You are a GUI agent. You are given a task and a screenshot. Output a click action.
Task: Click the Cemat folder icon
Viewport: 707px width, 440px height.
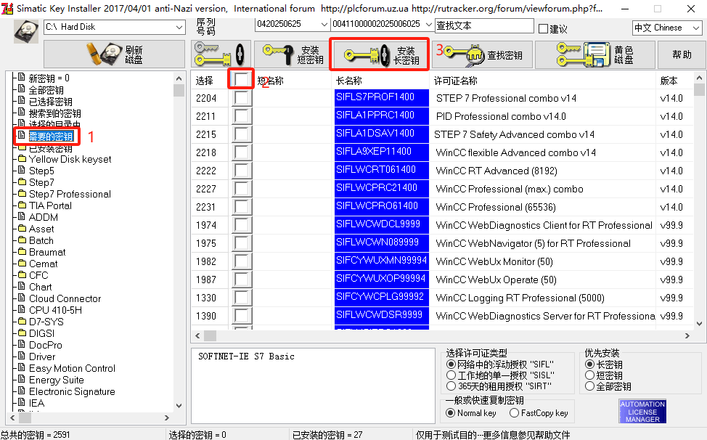[x=22, y=263]
